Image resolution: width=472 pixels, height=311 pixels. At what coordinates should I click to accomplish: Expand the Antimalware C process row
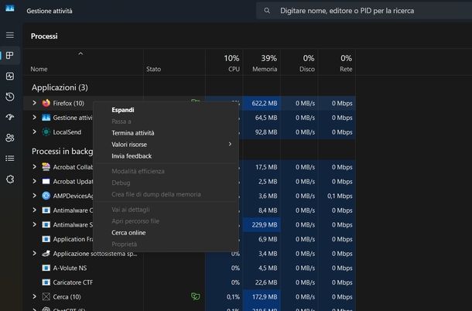(34, 210)
